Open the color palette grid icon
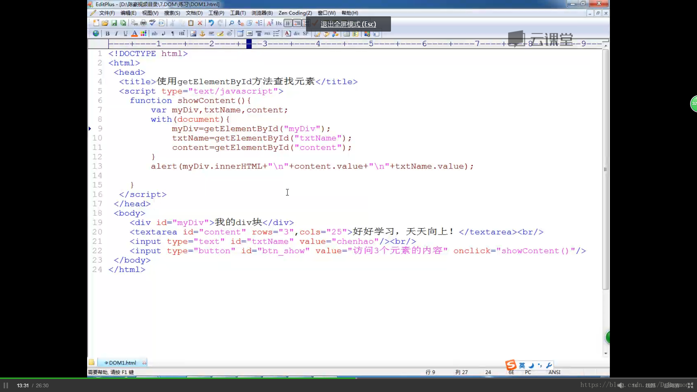The image size is (697, 392). pyautogui.click(x=143, y=33)
